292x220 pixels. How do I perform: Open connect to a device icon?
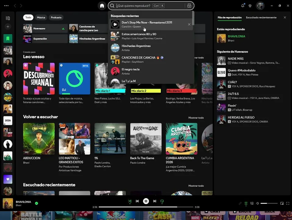tap(252, 203)
